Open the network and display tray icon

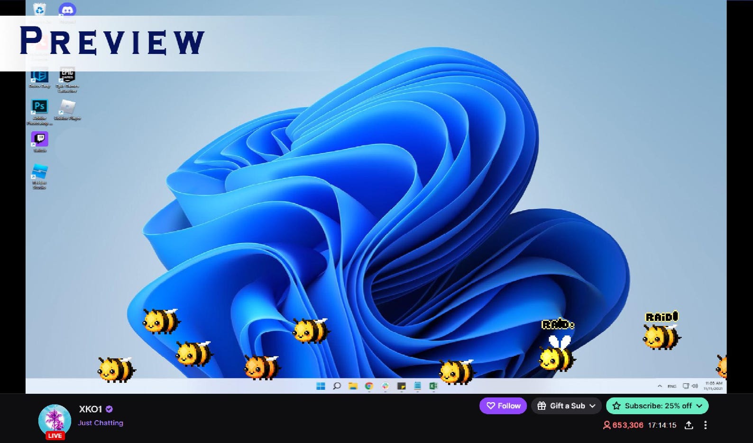pyautogui.click(x=686, y=386)
